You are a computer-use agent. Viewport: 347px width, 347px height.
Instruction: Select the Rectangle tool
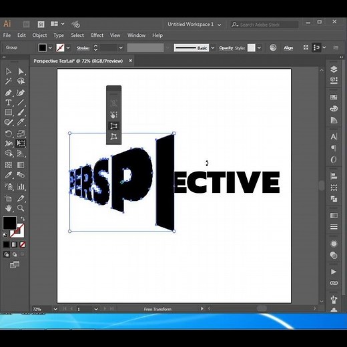[9, 112]
